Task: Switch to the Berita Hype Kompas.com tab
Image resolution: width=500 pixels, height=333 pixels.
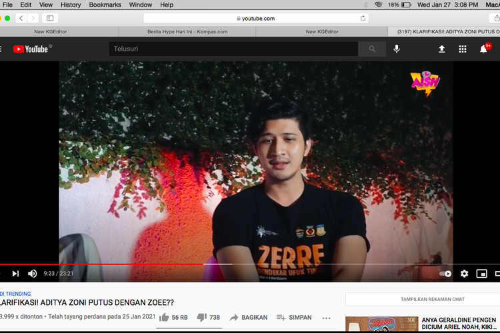Action: point(187,31)
